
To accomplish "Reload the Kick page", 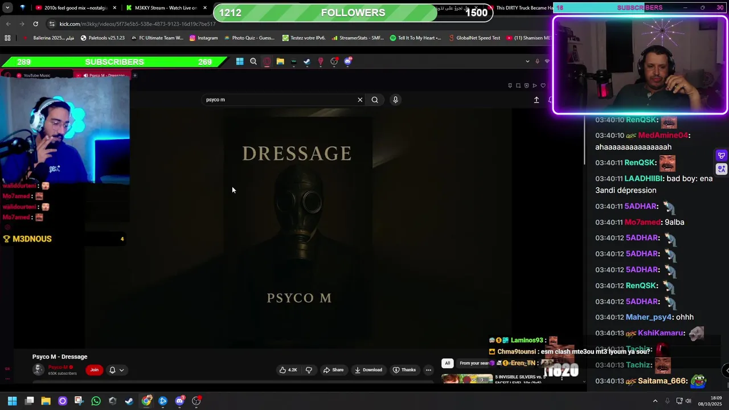I will 35,24.
